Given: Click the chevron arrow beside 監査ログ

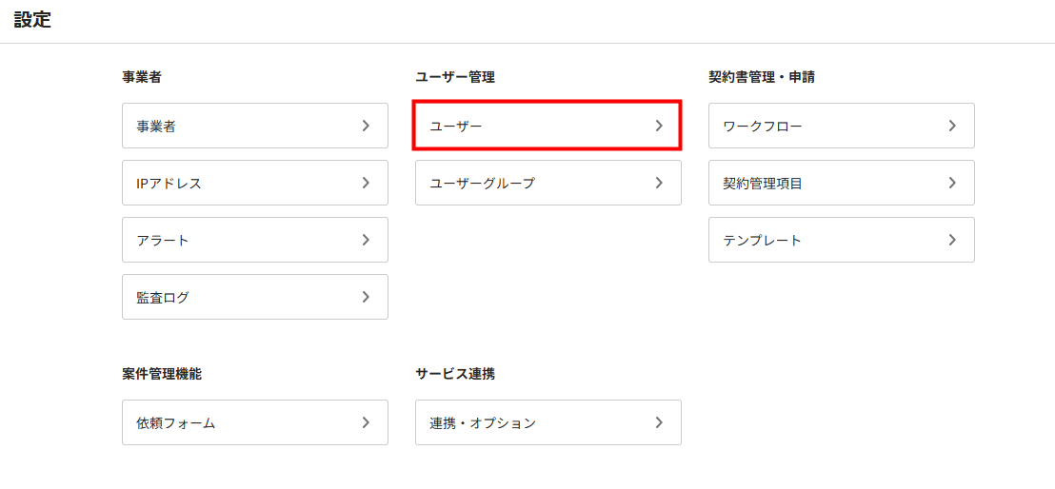Looking at the screenshot, I should (x=366, y=297).
